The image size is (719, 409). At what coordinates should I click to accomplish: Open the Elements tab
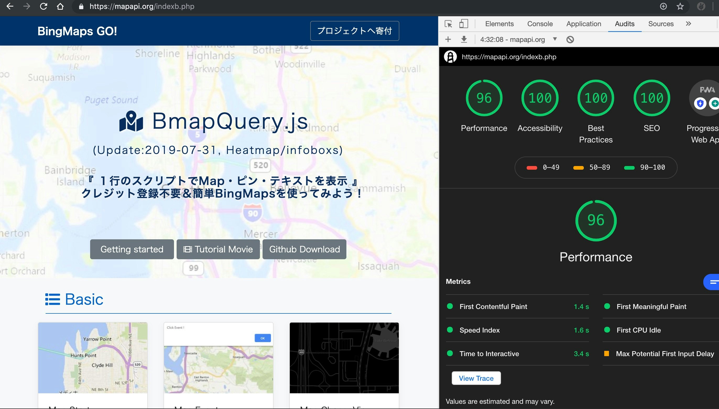(499, 24)
